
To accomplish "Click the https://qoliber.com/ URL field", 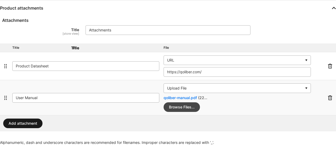I will 237,72.
